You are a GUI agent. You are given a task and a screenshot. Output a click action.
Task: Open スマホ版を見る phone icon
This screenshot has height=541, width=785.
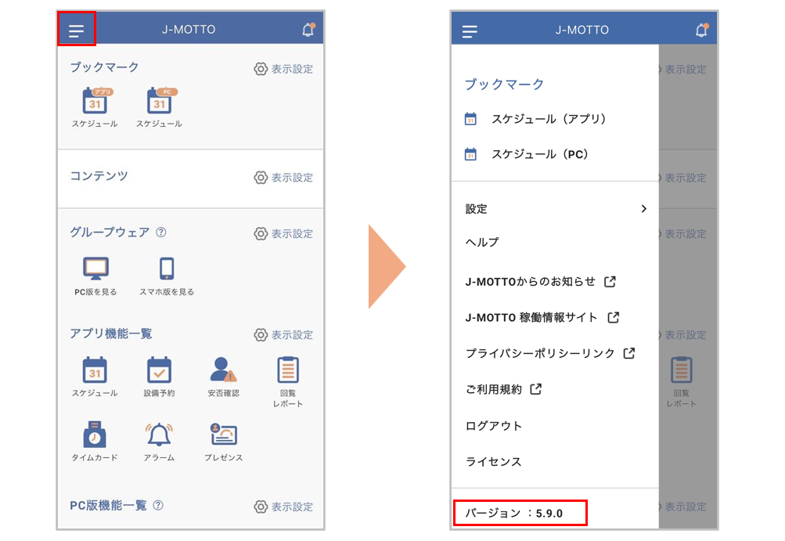coord(167,269)
